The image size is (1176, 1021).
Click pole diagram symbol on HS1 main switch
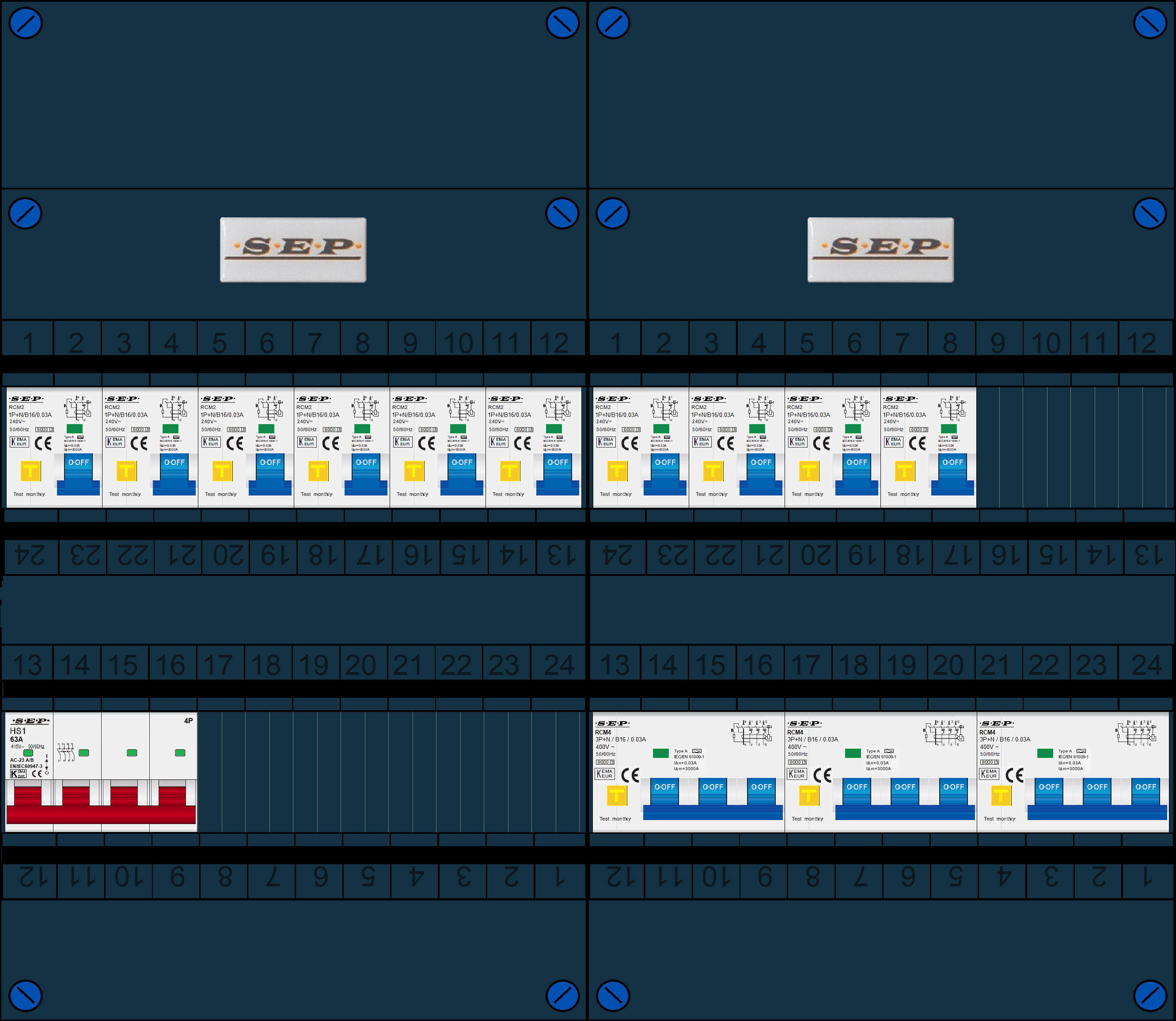(66, 752)
